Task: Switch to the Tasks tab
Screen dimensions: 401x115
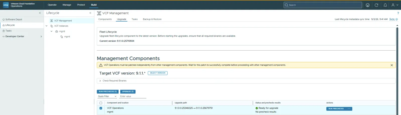Action: [135, 19]
